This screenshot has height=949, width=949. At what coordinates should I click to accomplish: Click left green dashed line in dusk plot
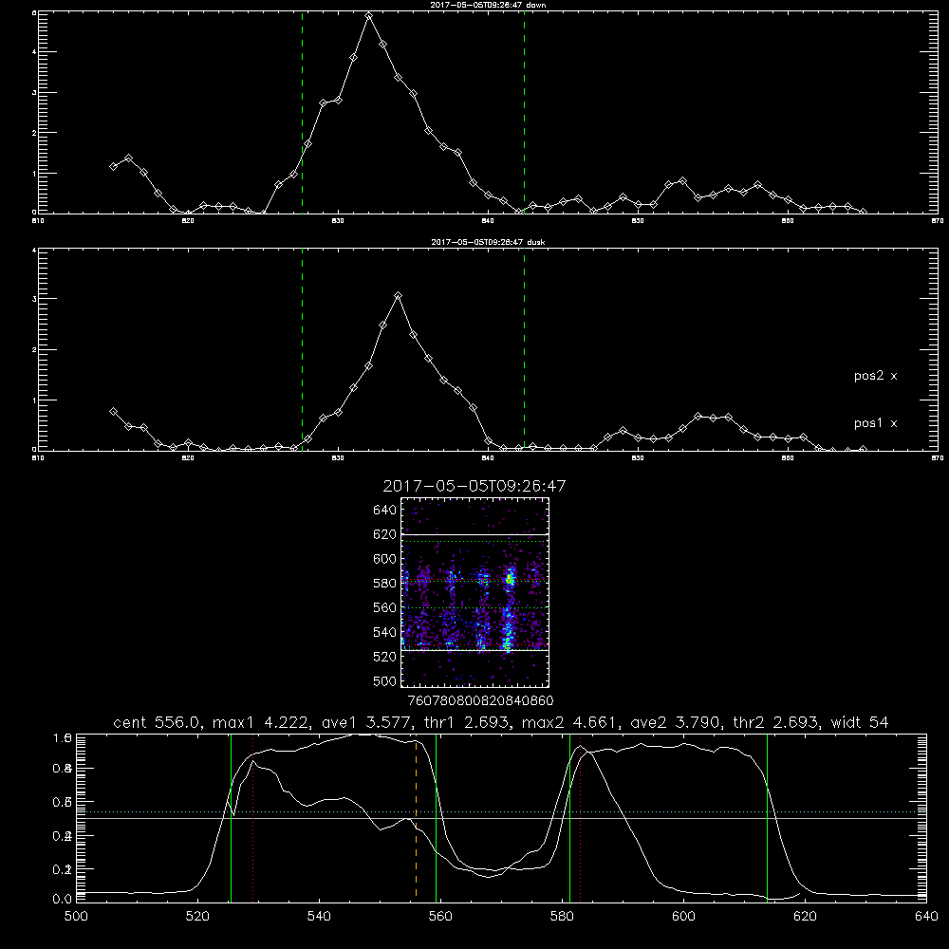point(302,349)
